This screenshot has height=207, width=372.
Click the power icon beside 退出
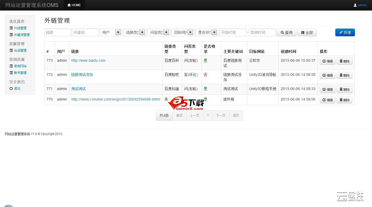tap(11, 88)
